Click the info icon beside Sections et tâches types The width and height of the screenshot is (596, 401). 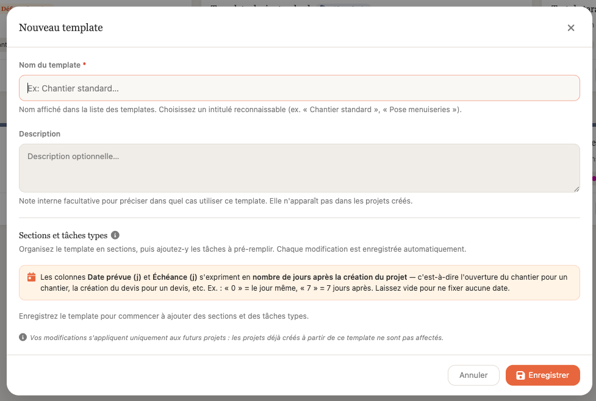115,235
